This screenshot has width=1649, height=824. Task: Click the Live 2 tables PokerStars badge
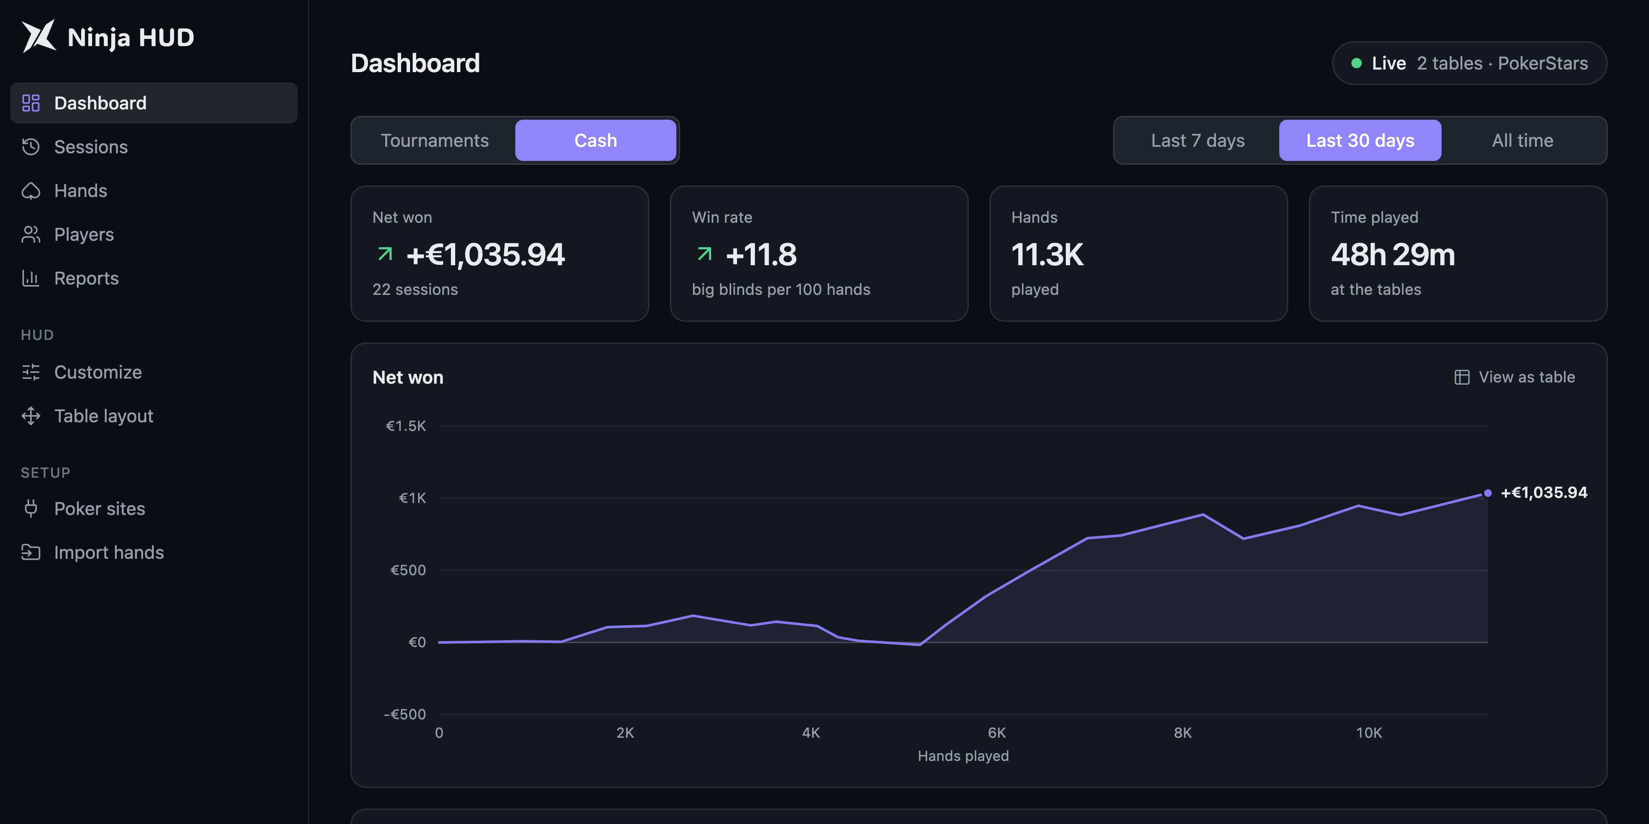coord(1469,64)
